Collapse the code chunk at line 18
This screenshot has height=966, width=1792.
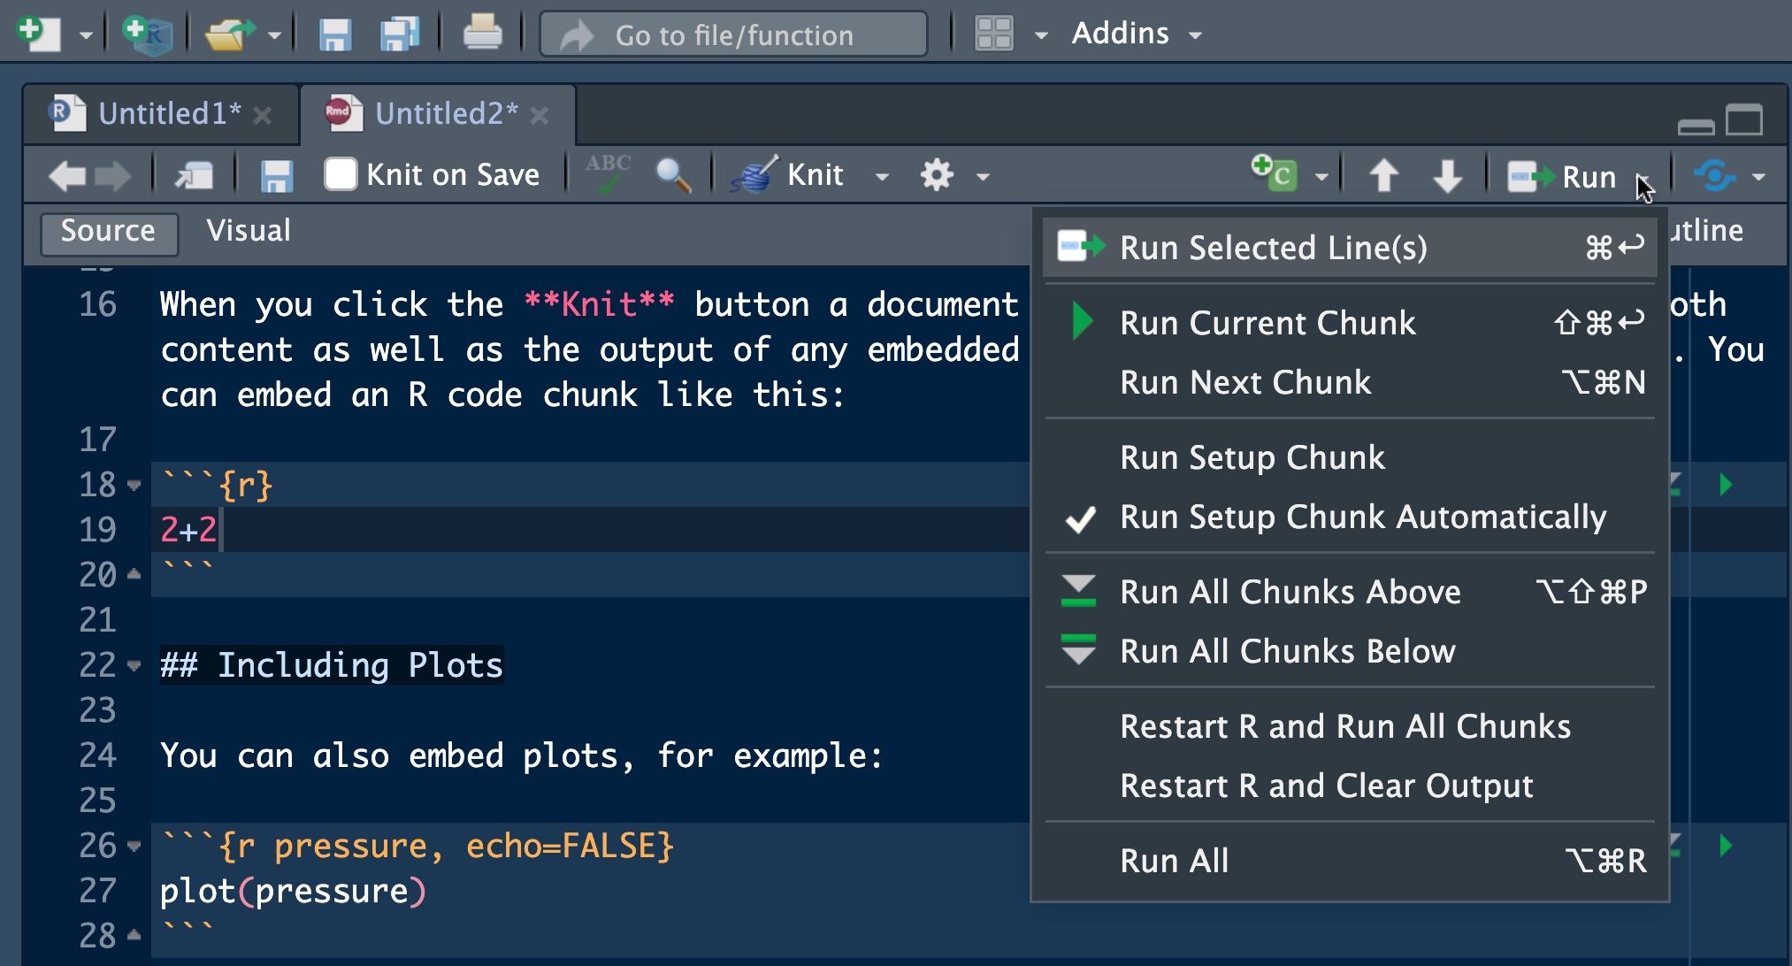(134, 485)
